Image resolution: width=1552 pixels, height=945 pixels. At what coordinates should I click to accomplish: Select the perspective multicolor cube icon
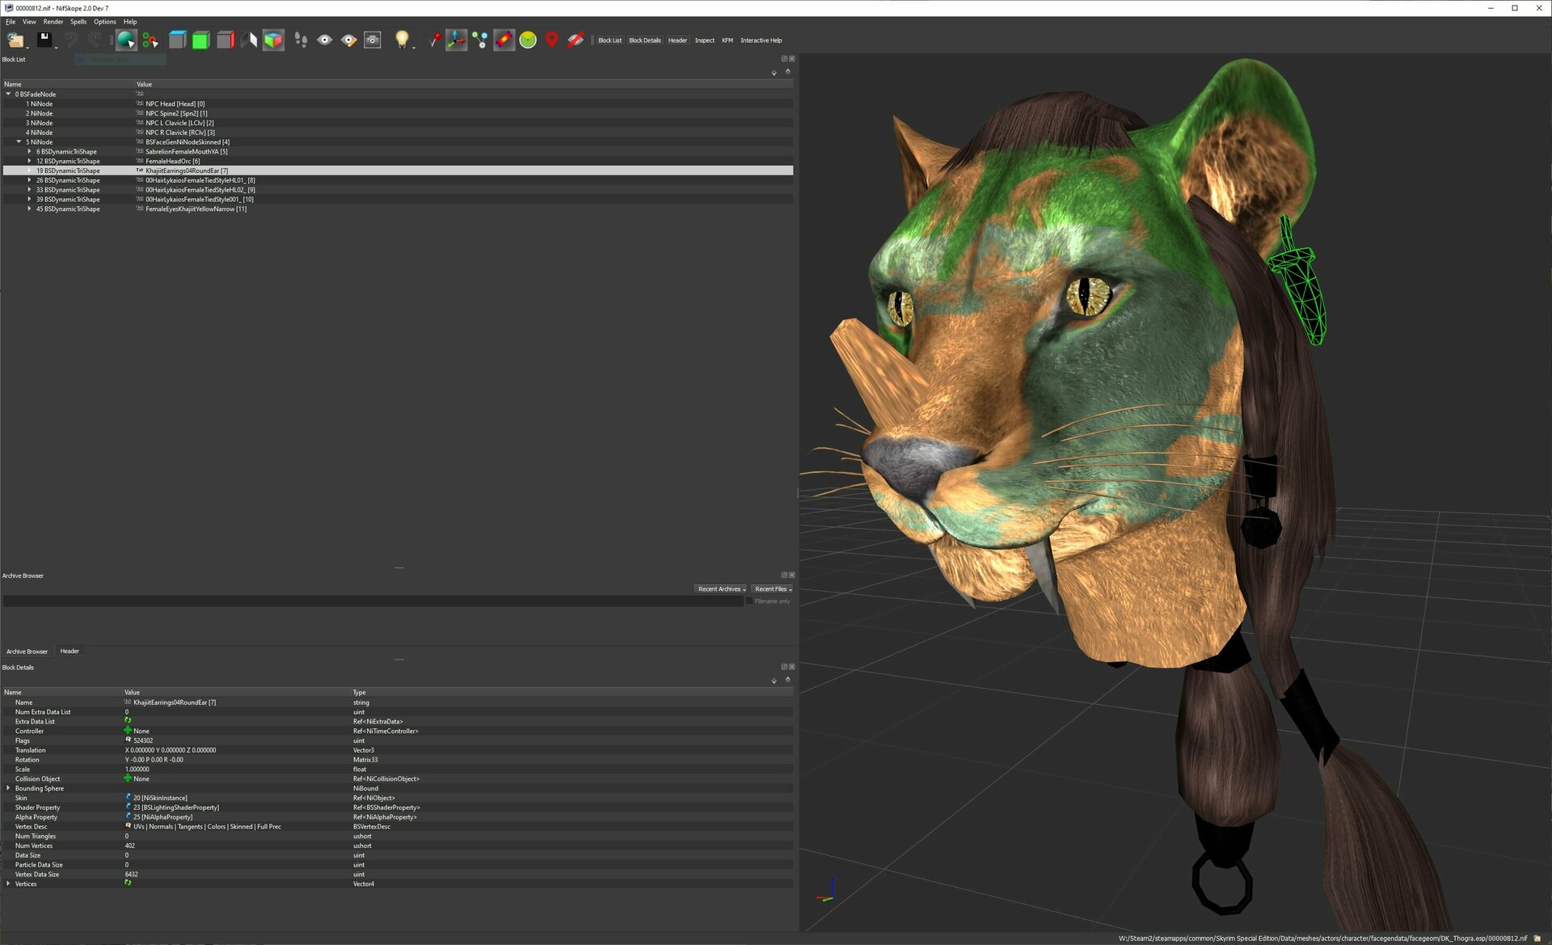click(x=273, y=40)
